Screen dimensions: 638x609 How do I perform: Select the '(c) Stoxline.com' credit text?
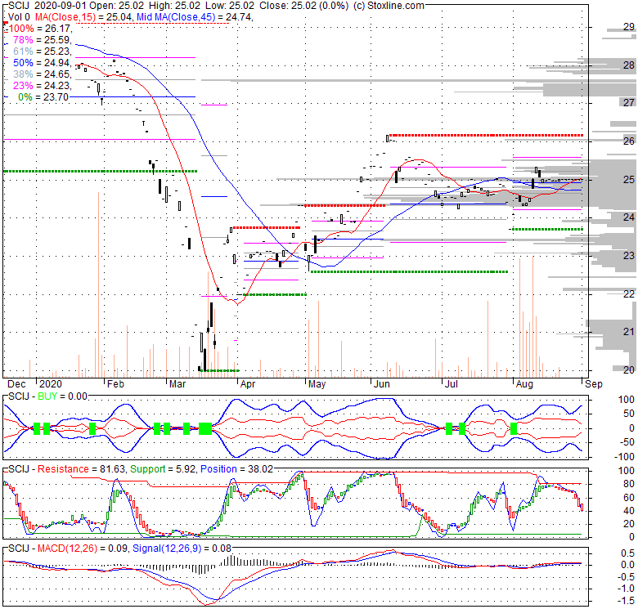(389, 6)
